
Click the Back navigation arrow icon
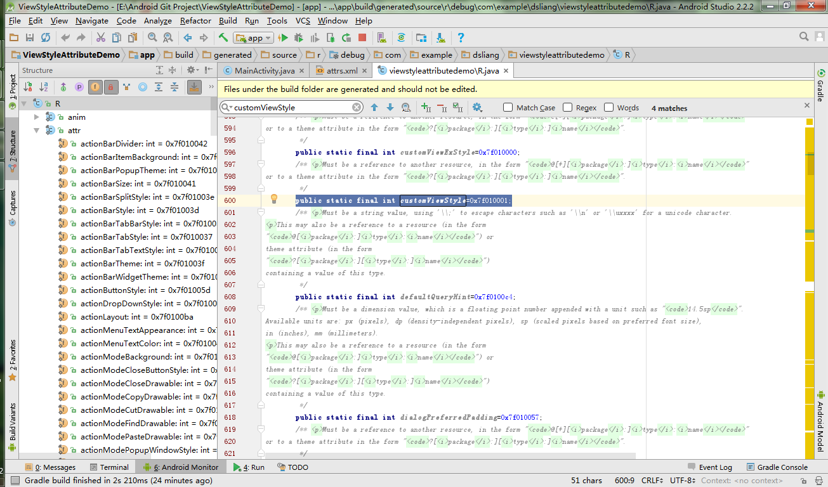click(x=188, y=38)
